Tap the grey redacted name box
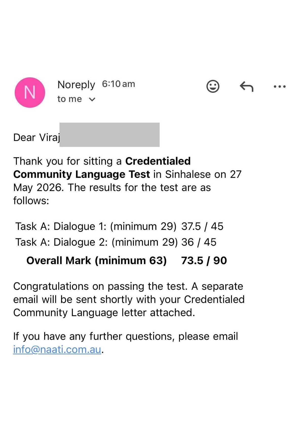This screenshot has height=431, width=304. (x=109, y=135)
